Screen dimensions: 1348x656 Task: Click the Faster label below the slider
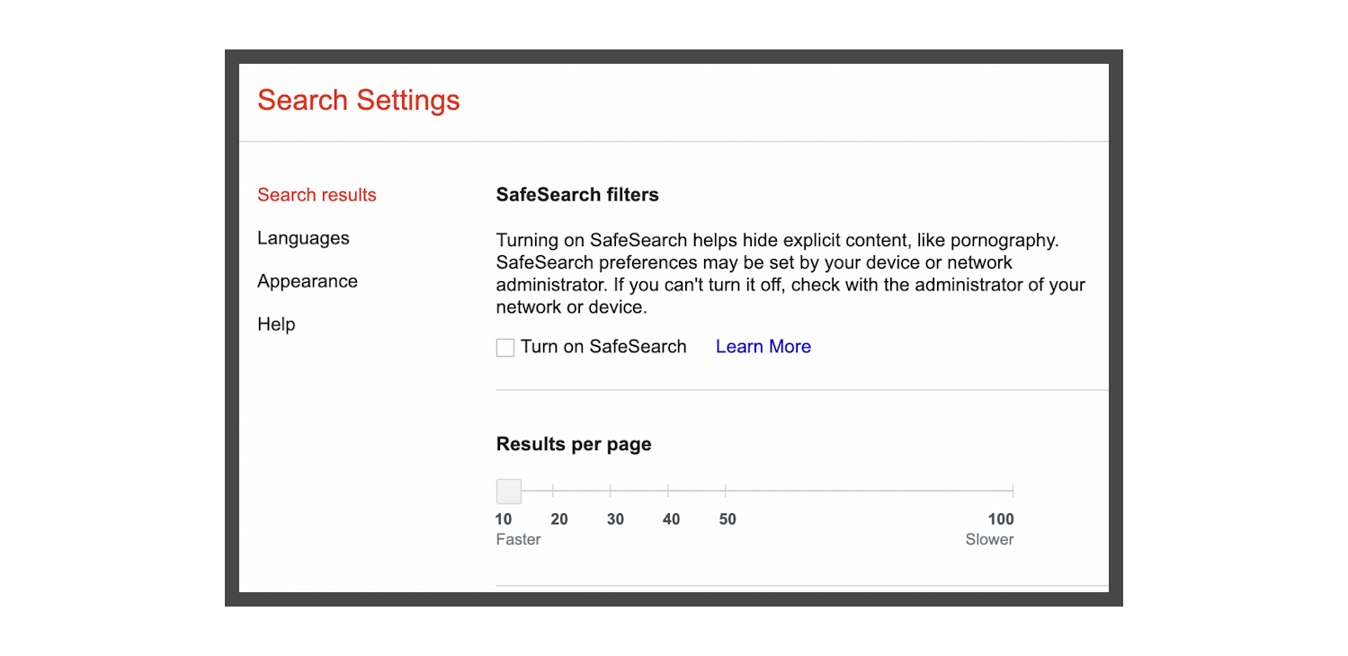518,539
